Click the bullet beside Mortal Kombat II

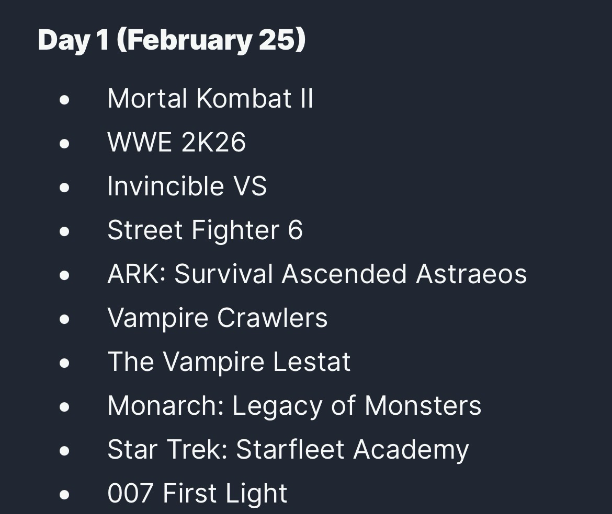click(x=64, y=100)
